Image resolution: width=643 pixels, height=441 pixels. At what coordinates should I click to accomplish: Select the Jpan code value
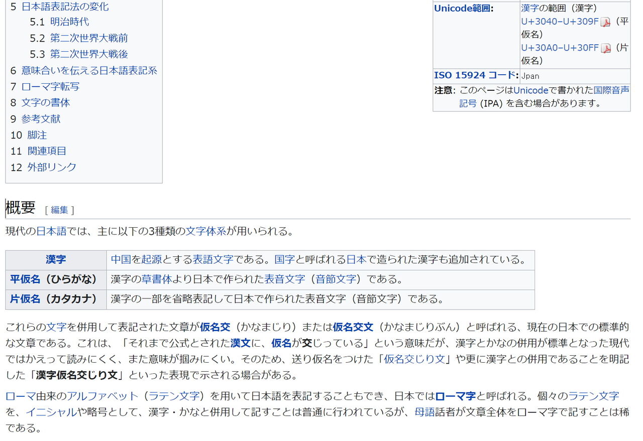[530, 76]
